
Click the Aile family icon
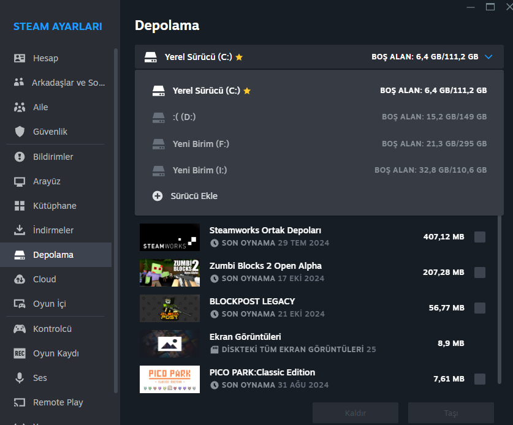tap(19, 107)
